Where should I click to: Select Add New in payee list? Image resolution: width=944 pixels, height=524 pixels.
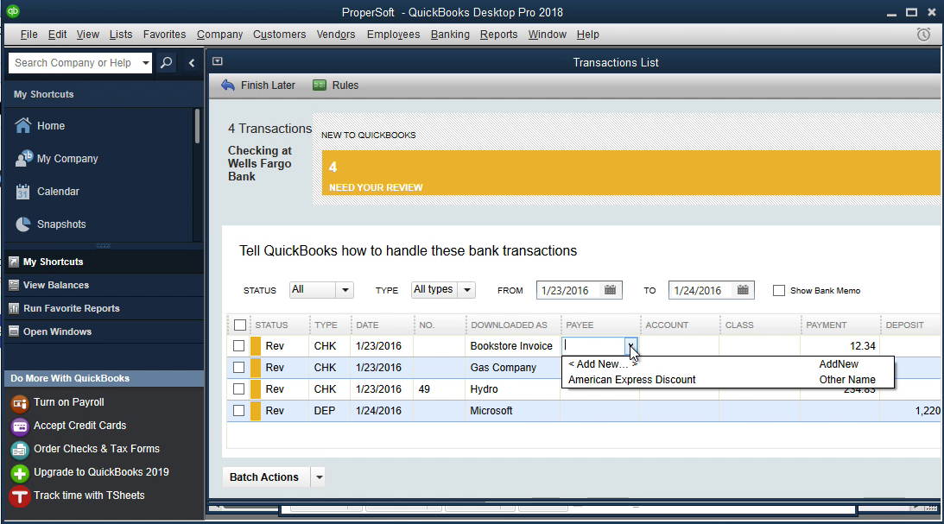point(727,364)
